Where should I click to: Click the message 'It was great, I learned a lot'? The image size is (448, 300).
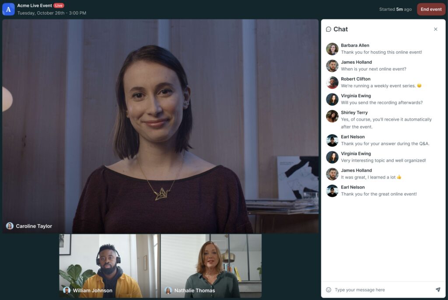tap(368, 178)
